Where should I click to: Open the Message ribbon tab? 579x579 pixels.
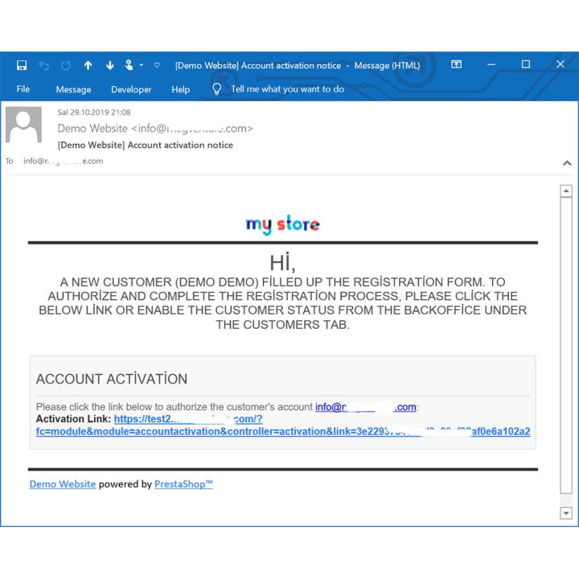click(x=73, y=89)
